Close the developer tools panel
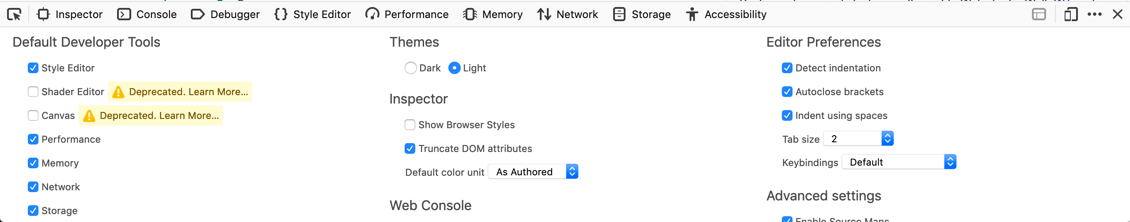The width and height of the screenshot is (1130, 222). coord(1117,15)
